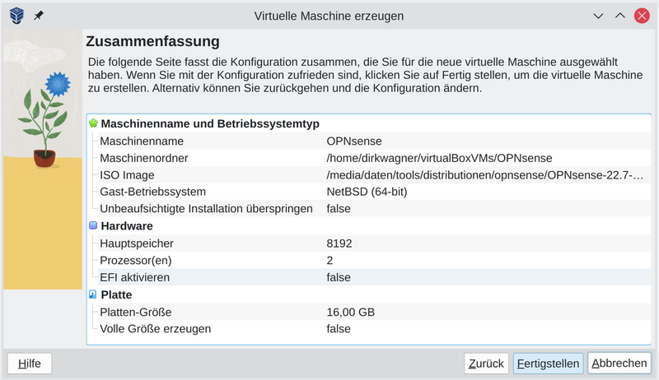This screenshot has width=659, height=380.
Task: Select the EFI aktivieren row label
Action: point(134,277)
